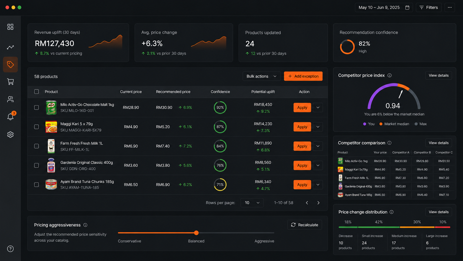The width and height of the screenshot is (463, 261).
Task: Click the Maggi Kari product image
Action: coord(51,127)
